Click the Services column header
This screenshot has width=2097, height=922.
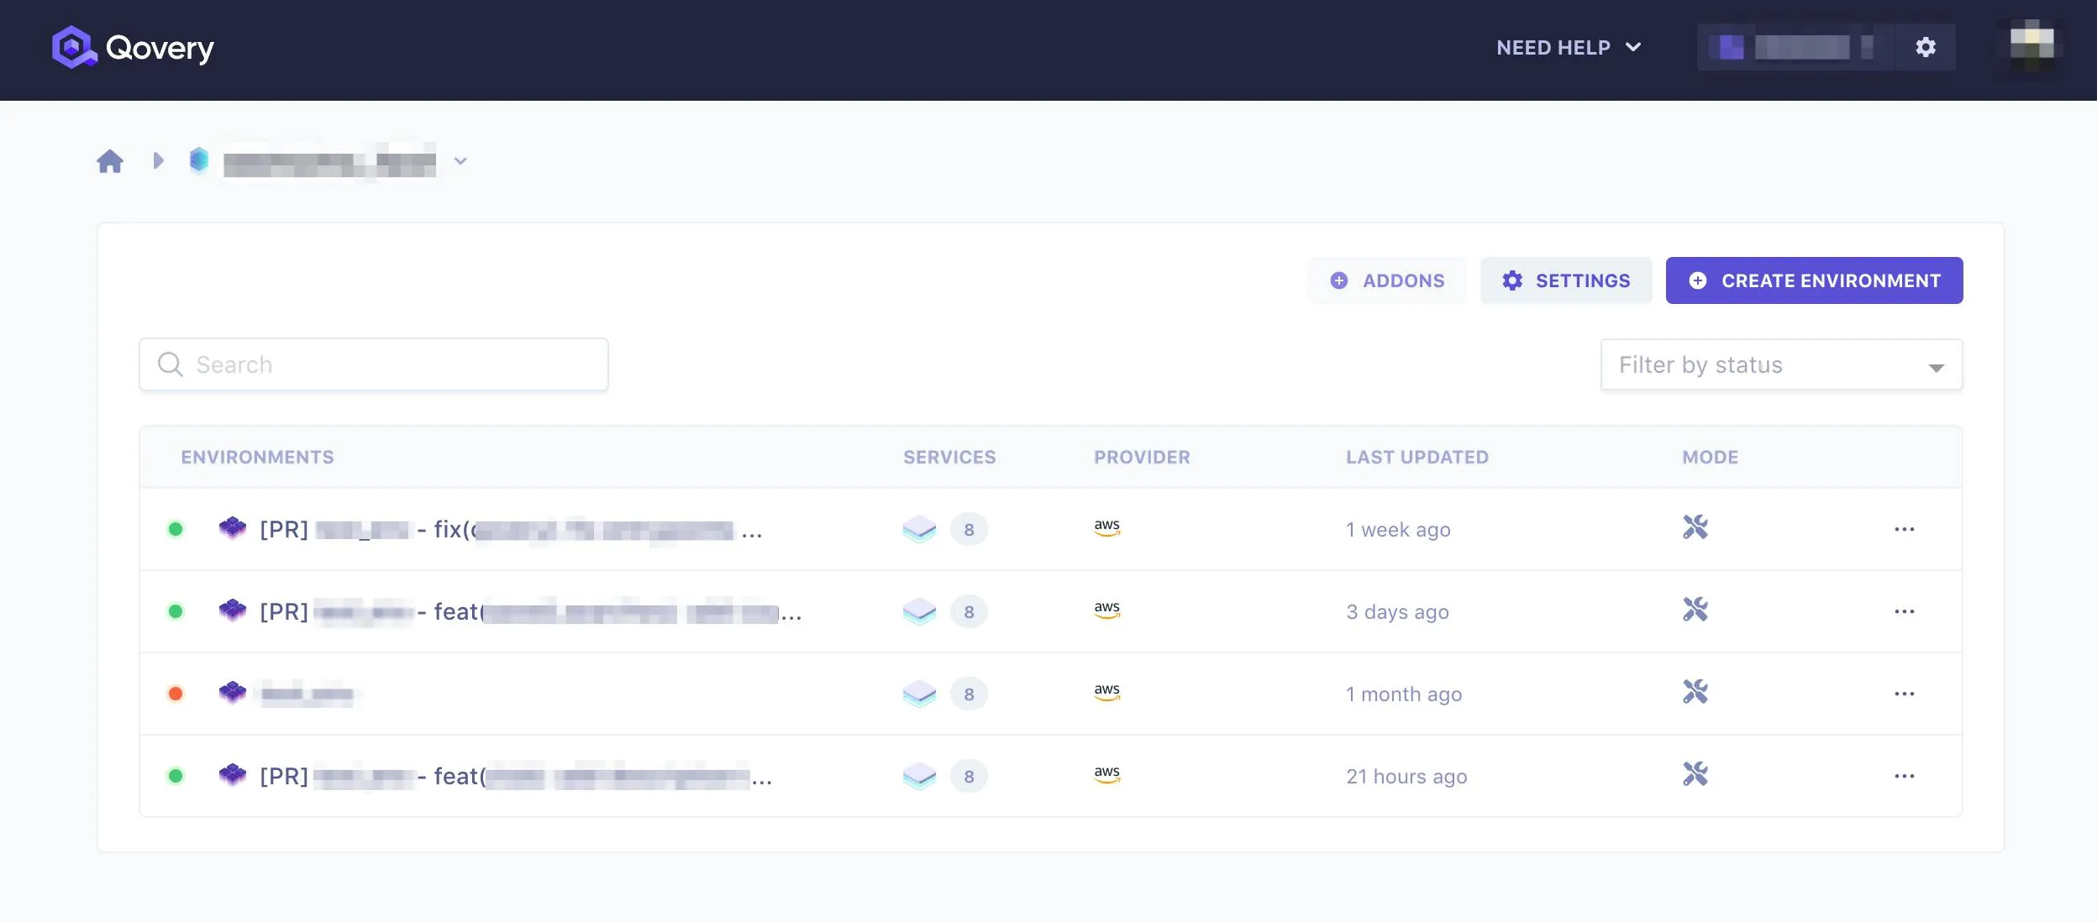[949, 458]
